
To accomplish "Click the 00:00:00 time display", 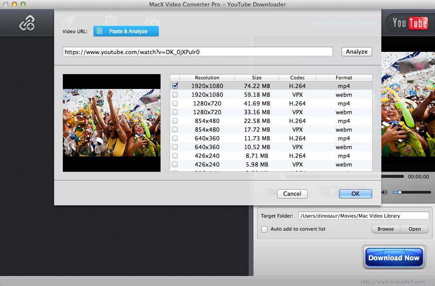I will click(x=418, y=177).
